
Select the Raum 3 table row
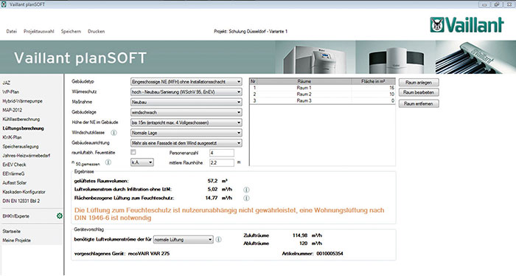click(x=323, y=100)
